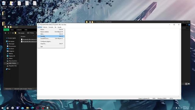This screenshot has width=195, height=110.
Task: Open Configurar página... menu entry
Action: point(51,42)
